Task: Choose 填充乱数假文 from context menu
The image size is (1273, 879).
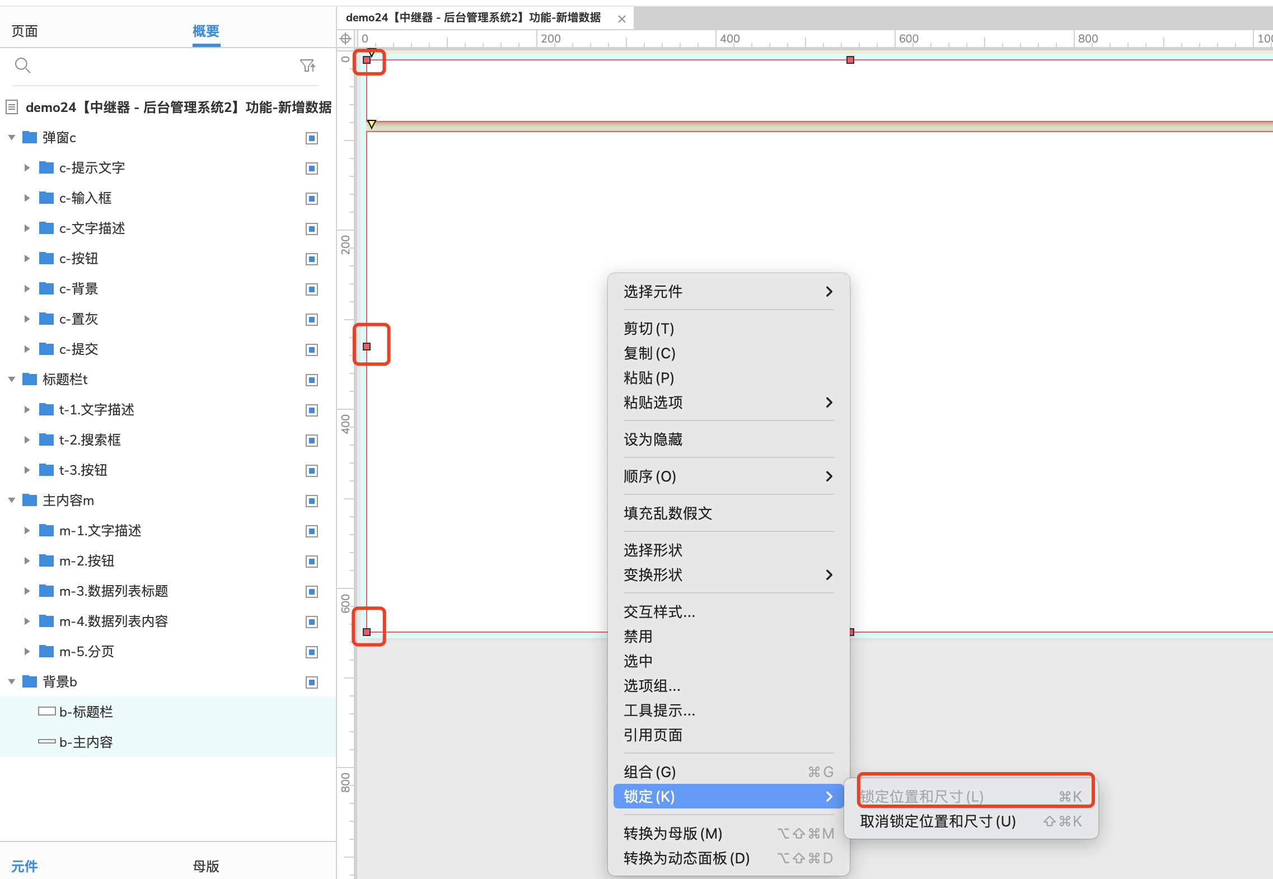Action: click(x=728, y=513)
